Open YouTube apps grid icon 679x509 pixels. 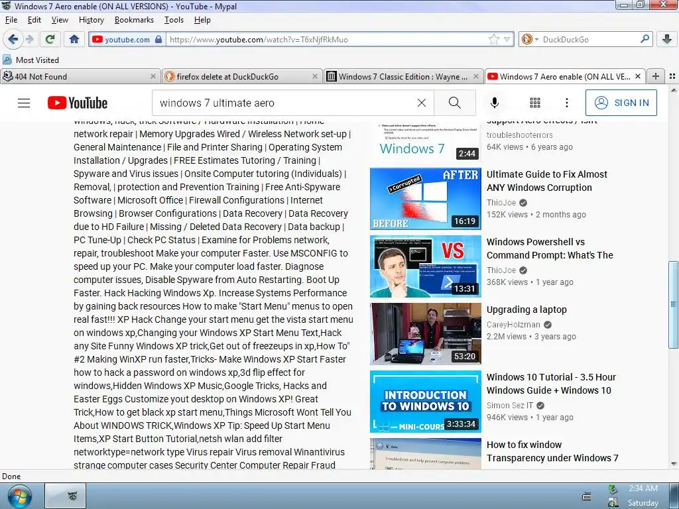coord(535,103)
